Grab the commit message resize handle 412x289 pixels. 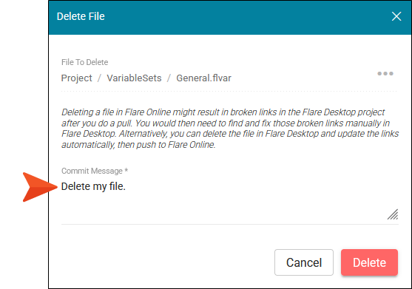coord(393,214)
